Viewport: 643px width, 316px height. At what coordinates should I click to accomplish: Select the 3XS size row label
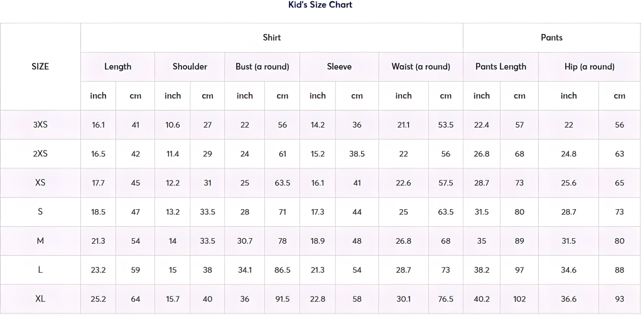(40, 125)
